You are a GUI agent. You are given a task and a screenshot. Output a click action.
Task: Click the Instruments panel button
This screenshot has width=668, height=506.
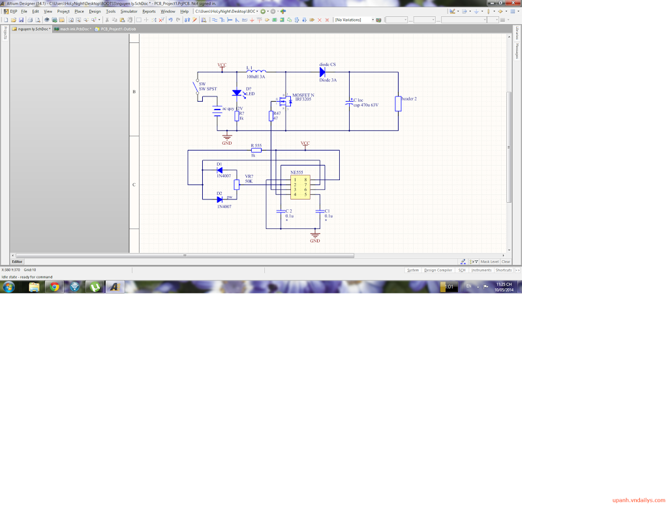click(x=481, y=270)
